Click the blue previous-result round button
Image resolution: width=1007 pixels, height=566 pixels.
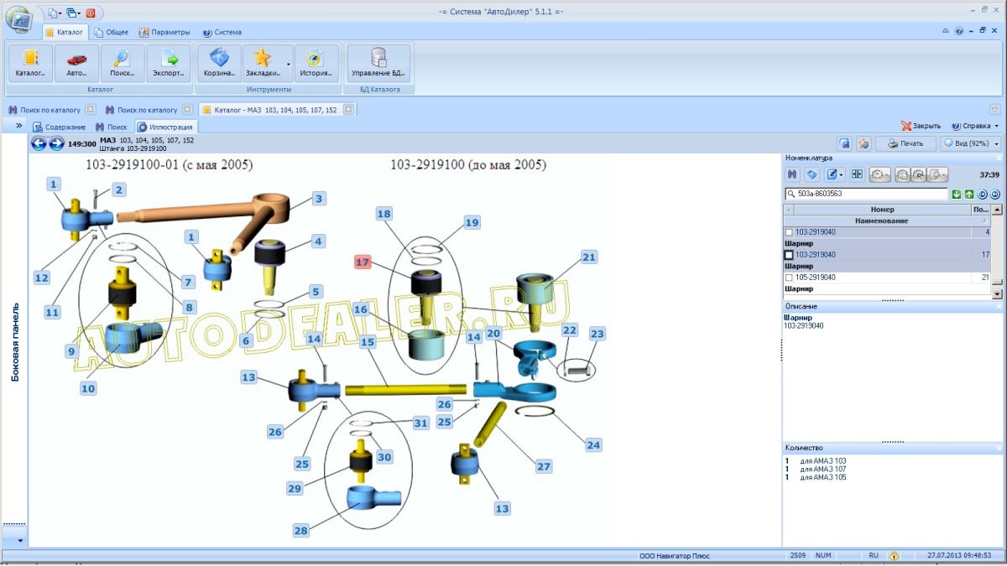982,194
